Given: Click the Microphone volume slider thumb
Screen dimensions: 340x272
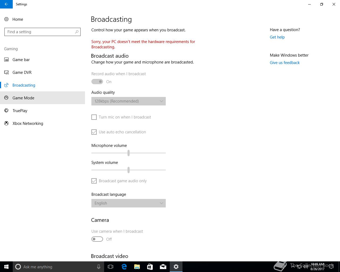Looking at the screenshot, I should point(129,153).
